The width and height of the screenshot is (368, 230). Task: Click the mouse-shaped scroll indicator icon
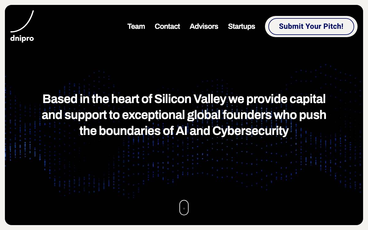click(x=184, y=208)
